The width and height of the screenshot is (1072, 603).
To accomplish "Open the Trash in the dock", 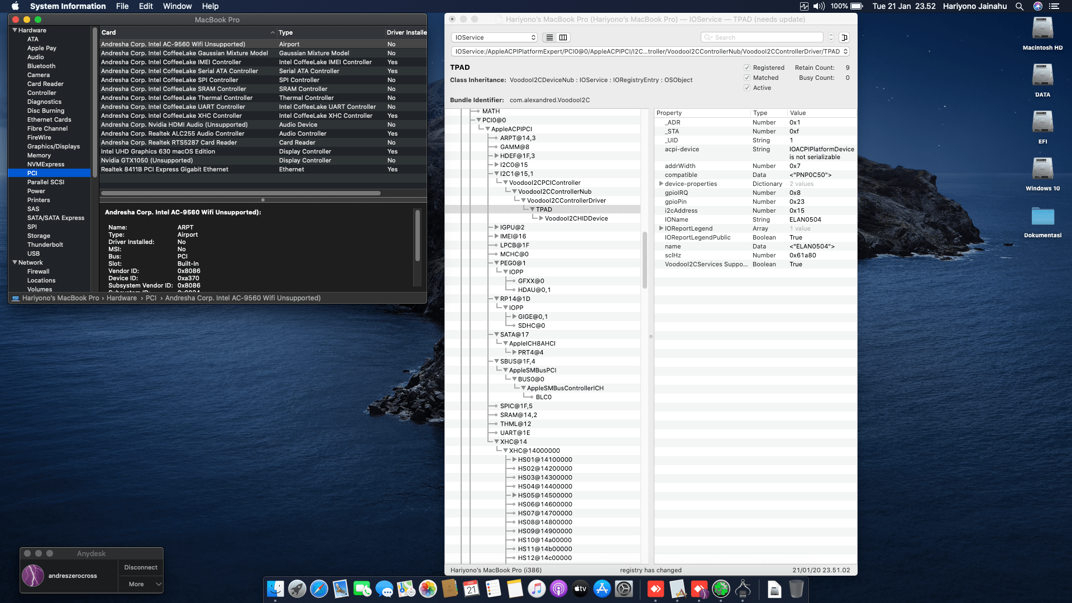I will tap(796, 588).
